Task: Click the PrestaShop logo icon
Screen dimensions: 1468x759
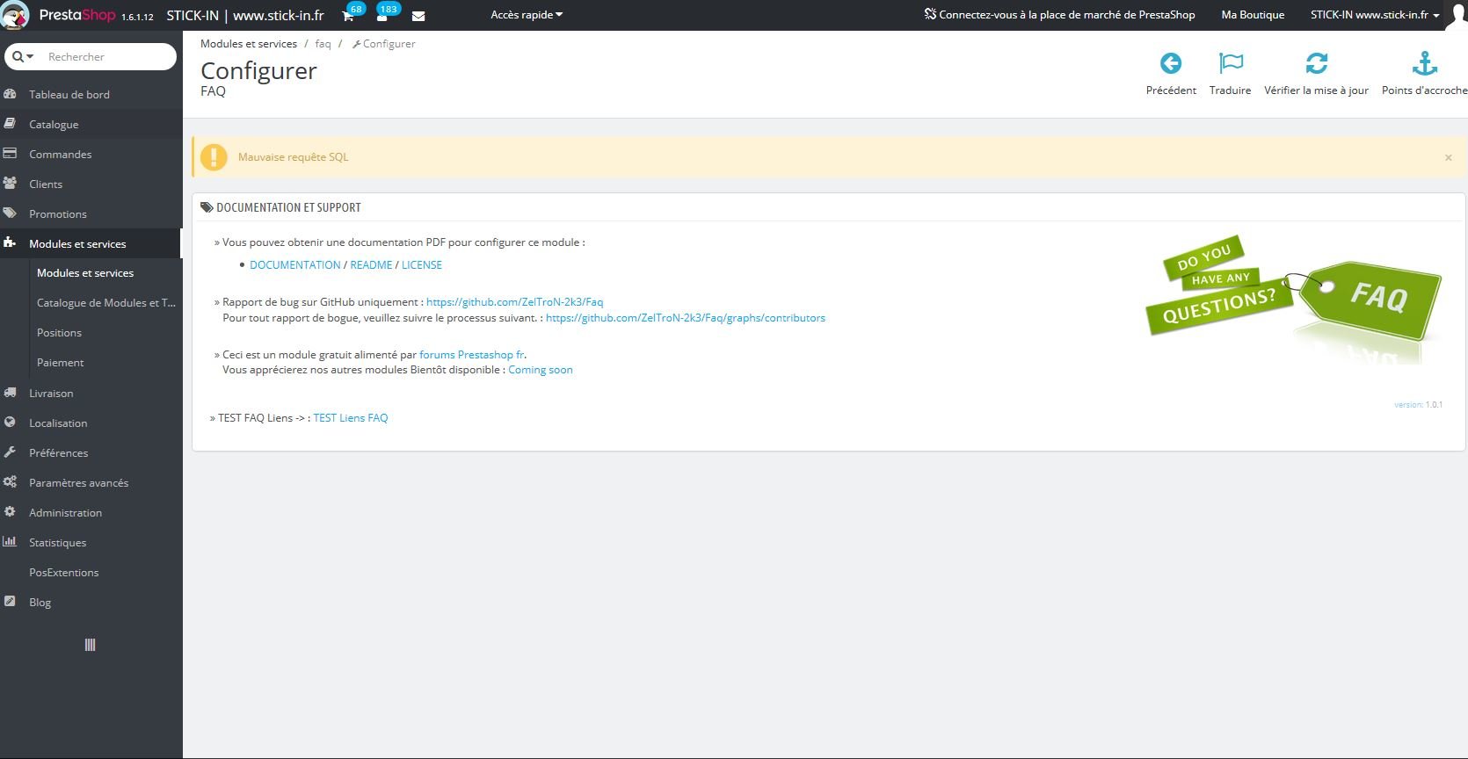Action: [15, 15]
